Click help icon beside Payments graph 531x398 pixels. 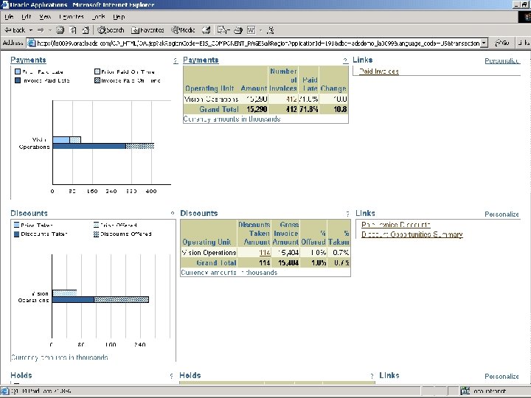[176, 60]
